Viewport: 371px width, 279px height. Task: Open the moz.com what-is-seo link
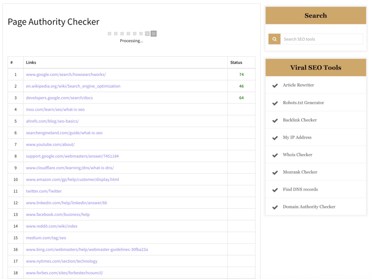pos(55,109)
